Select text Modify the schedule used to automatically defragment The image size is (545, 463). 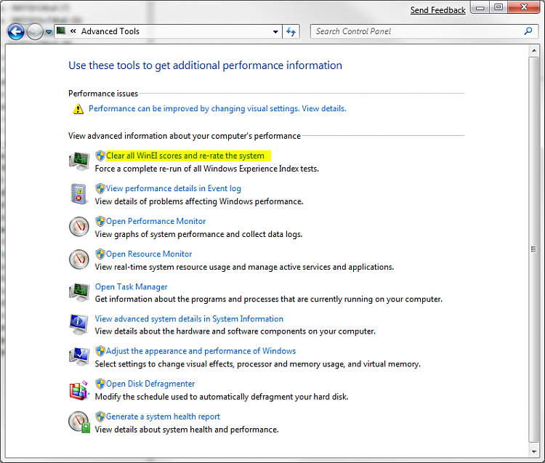[222, 397]
